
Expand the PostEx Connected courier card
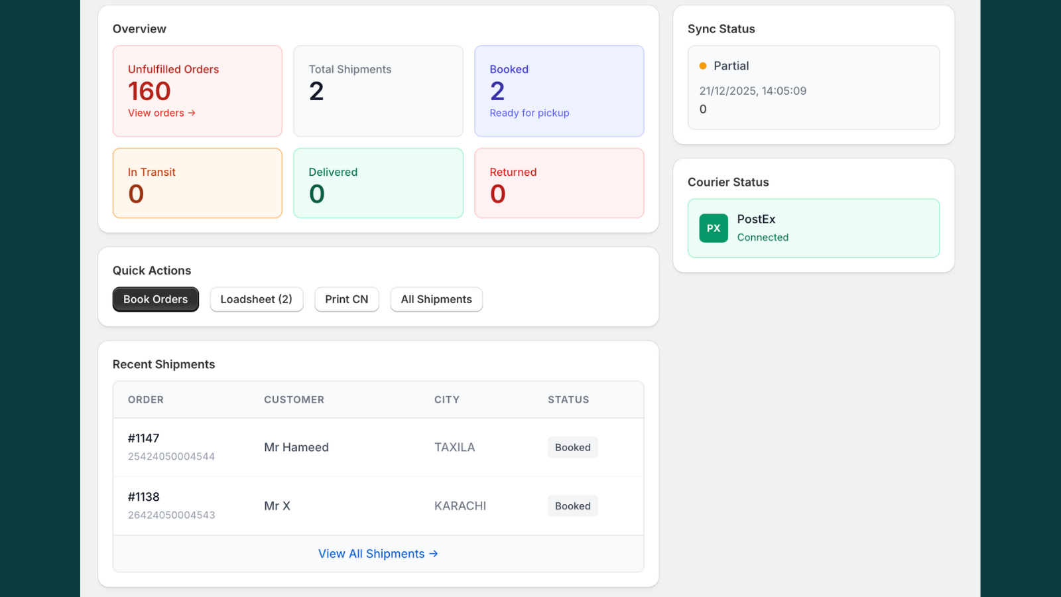pyautogui.click(x=813, y=228)
